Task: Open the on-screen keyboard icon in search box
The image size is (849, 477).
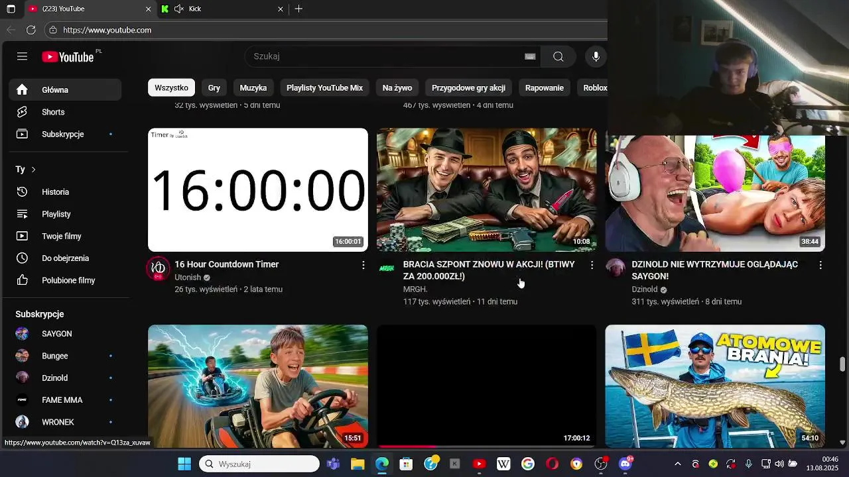Action: 530,56
